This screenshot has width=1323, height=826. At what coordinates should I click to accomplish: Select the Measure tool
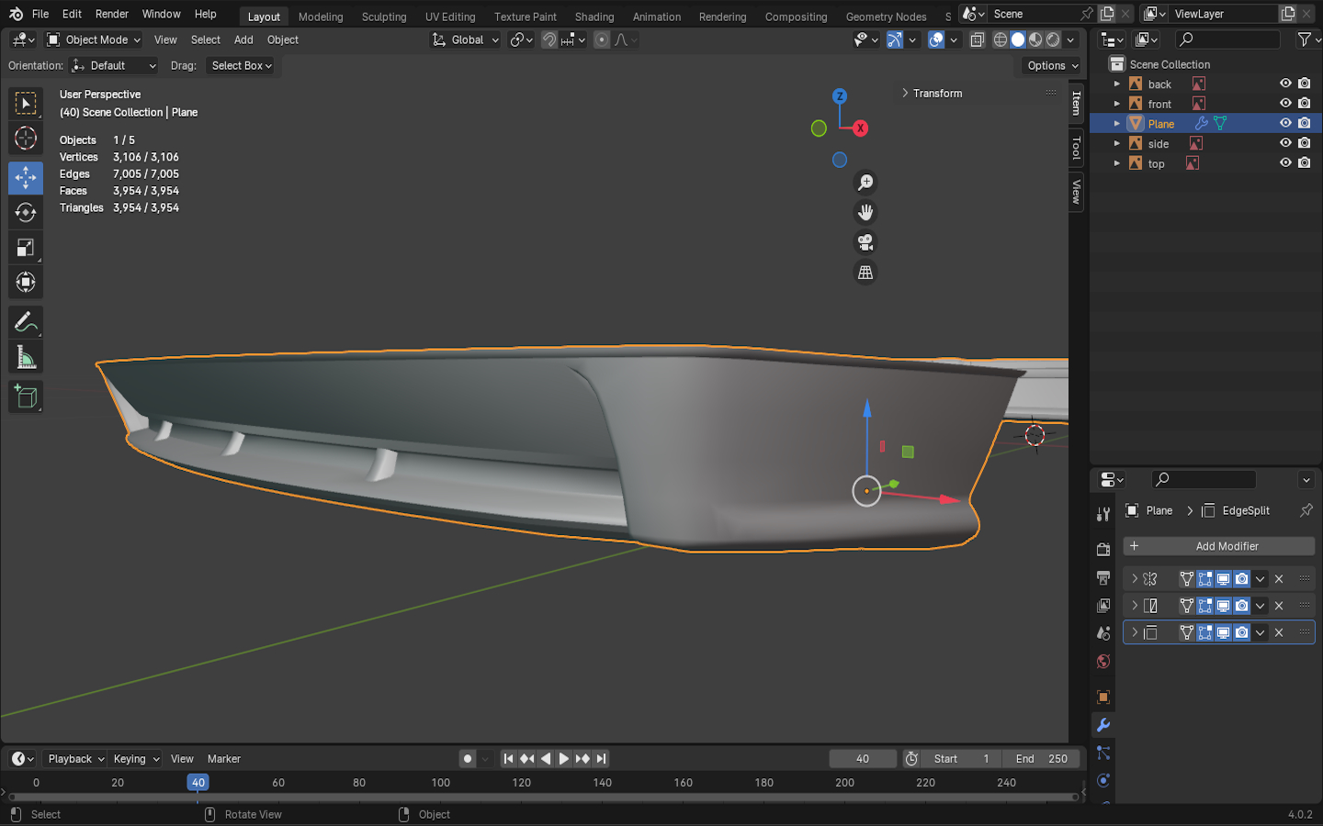click(x=26, y=358)
